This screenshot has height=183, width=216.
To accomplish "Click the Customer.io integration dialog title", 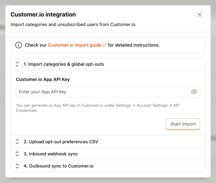I will coord(43,14).
